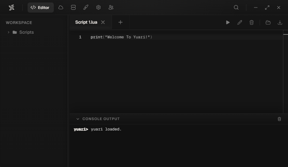Image resolution: width=288 pixels, height=167 pixels.
Task: Click line number 1 in gutter
Action: point(80,37)
